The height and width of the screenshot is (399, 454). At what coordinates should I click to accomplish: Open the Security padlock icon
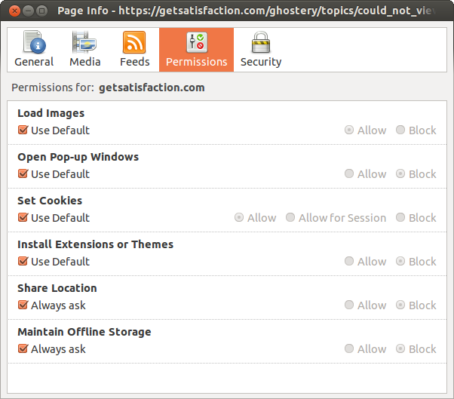click(261, 42)
